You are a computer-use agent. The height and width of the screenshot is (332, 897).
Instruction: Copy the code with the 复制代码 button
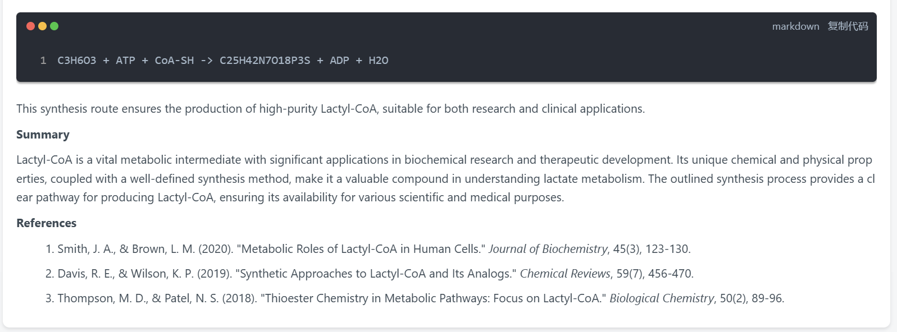[848, 26]
